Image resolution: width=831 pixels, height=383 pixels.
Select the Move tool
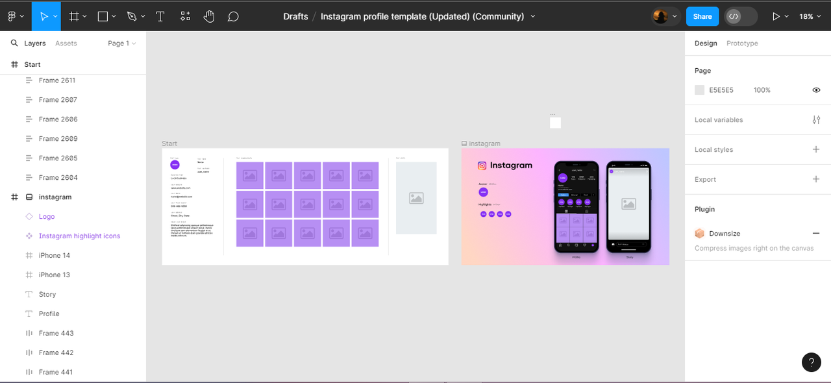(x=43, y=16)
